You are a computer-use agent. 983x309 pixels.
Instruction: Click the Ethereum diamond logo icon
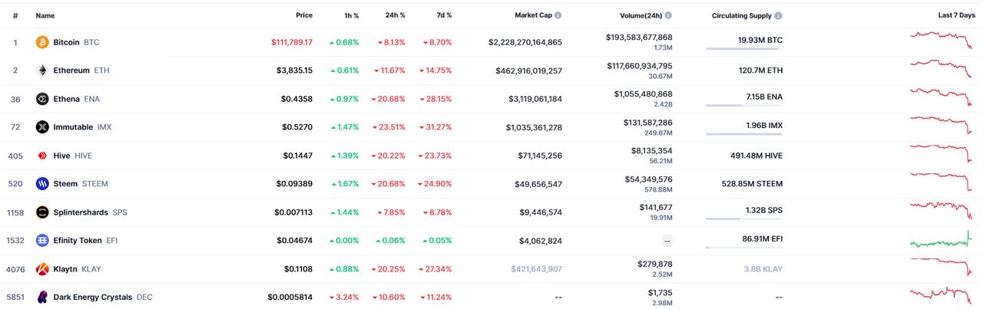click(42, 71)
